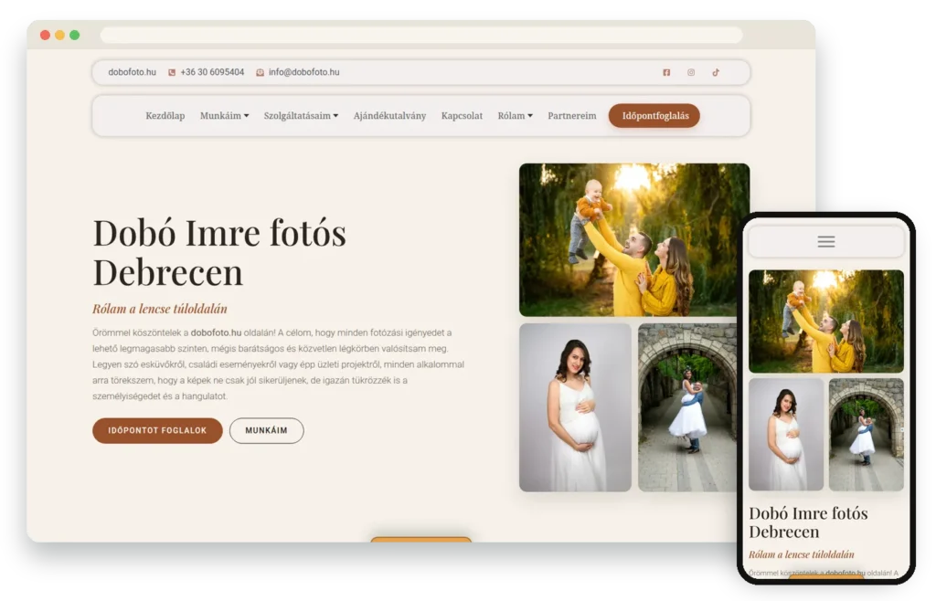Viewport: 936px width, 601px height.
Task: Open the Instagram icon link
Action: point(691,72)
